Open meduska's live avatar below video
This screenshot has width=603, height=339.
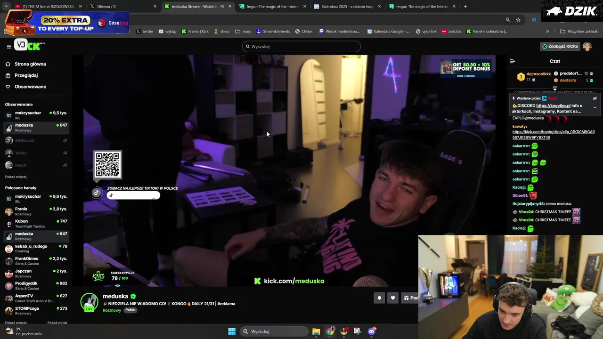pyautogui.click(x=89, y=302)
